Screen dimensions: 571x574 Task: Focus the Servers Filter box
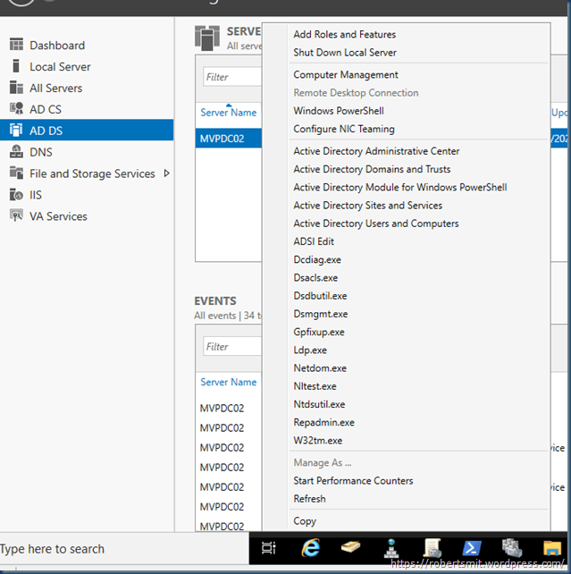(232, 77)
